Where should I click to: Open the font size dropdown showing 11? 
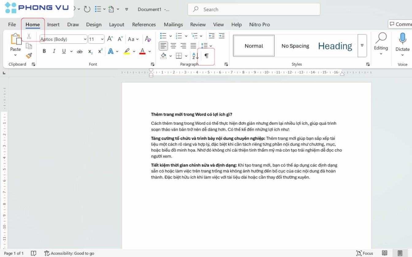[x=96, y=39]
